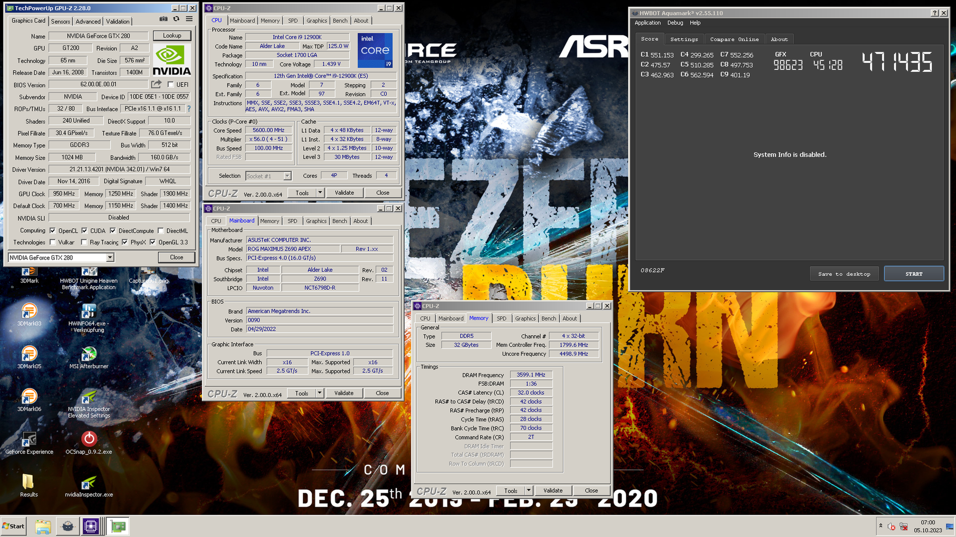Open Settings tab in Aquamark

(684, 39)
